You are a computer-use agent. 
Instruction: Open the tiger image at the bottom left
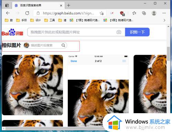32,123
